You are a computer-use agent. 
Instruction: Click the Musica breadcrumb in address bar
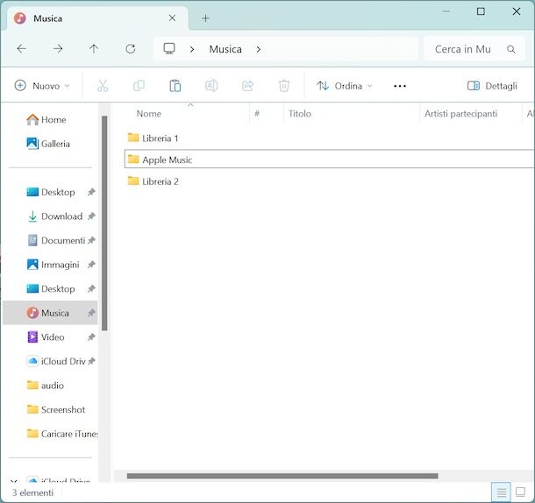[x=225, y=49]
